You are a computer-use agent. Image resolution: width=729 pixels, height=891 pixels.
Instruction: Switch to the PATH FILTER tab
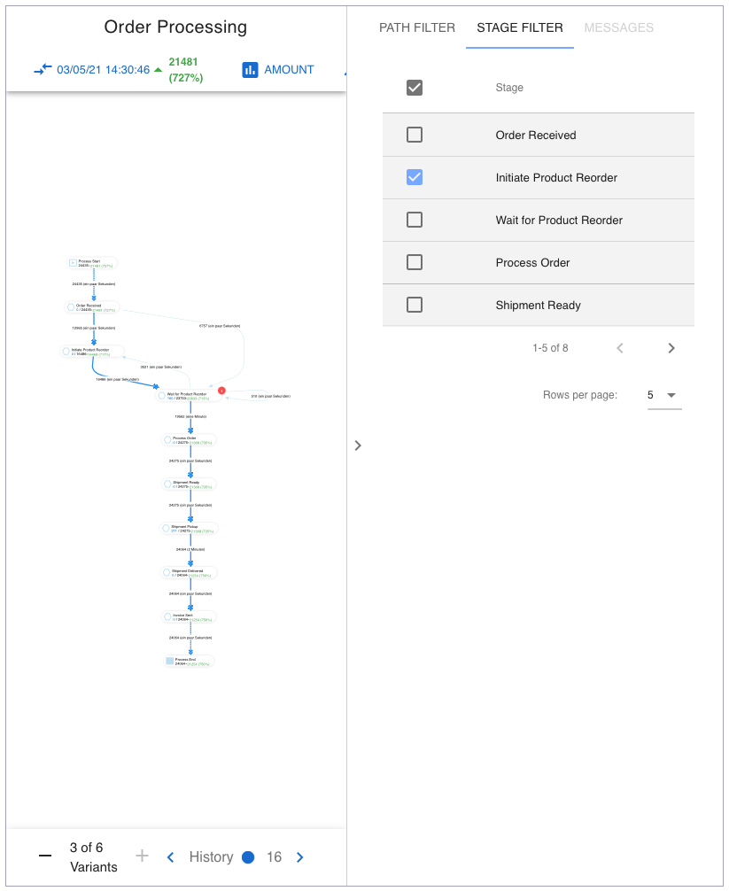click(417, 27)
